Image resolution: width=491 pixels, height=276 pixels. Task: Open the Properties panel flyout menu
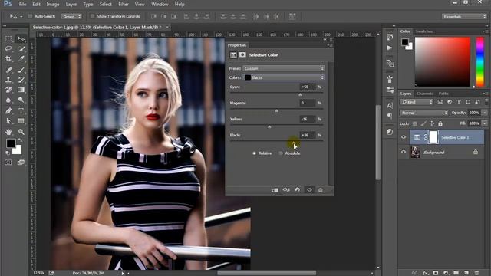coord(330,45)
